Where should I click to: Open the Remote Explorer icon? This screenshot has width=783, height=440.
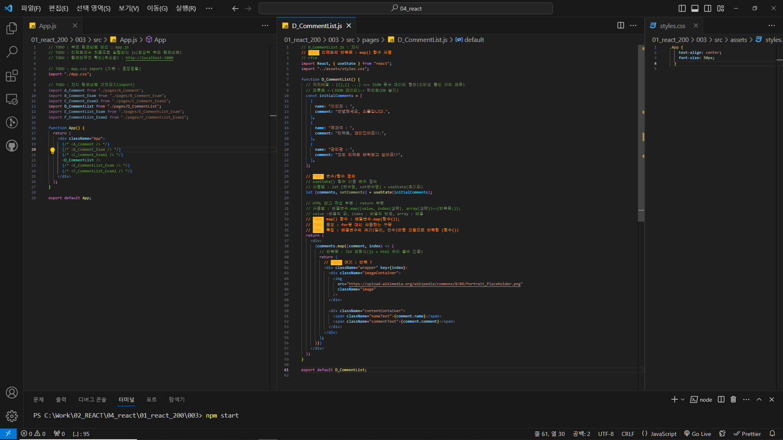point(12,99)
